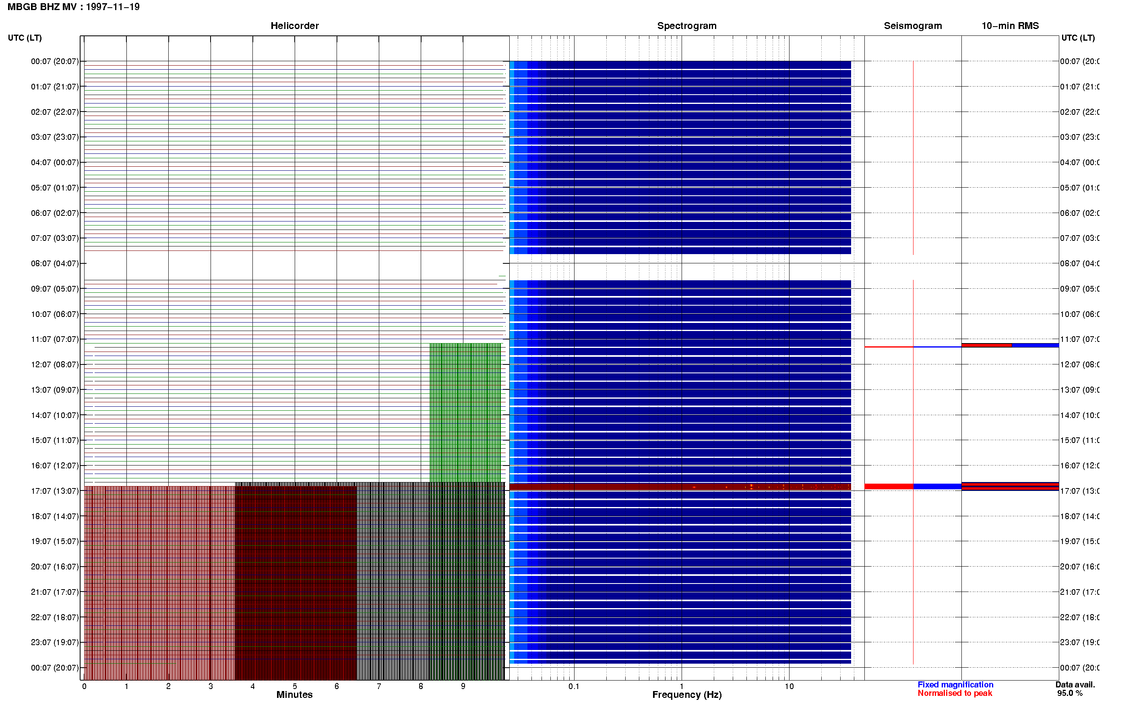Click the thin red seismogram line near 11:07
Screen dimensions: 1145x716
(889, 347)
